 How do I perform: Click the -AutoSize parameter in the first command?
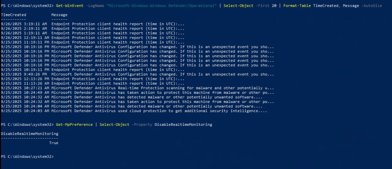(372, 6)
